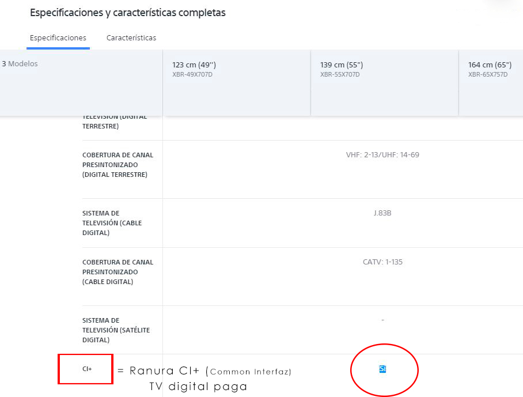Click the '3 Modelos' label
Screen dimensions: 523x397
tap(20, 64)
